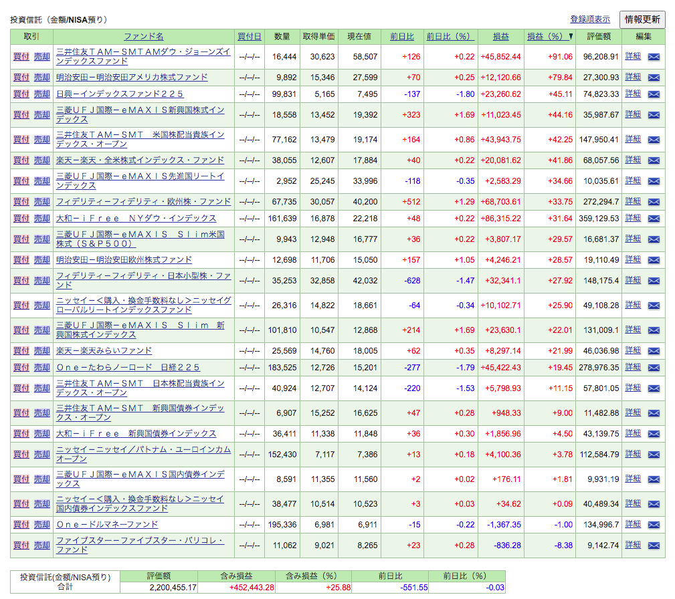675x599 pixels.
Task: Click mail icon for SMT日本株配当貴族 row
Action: 654,388
